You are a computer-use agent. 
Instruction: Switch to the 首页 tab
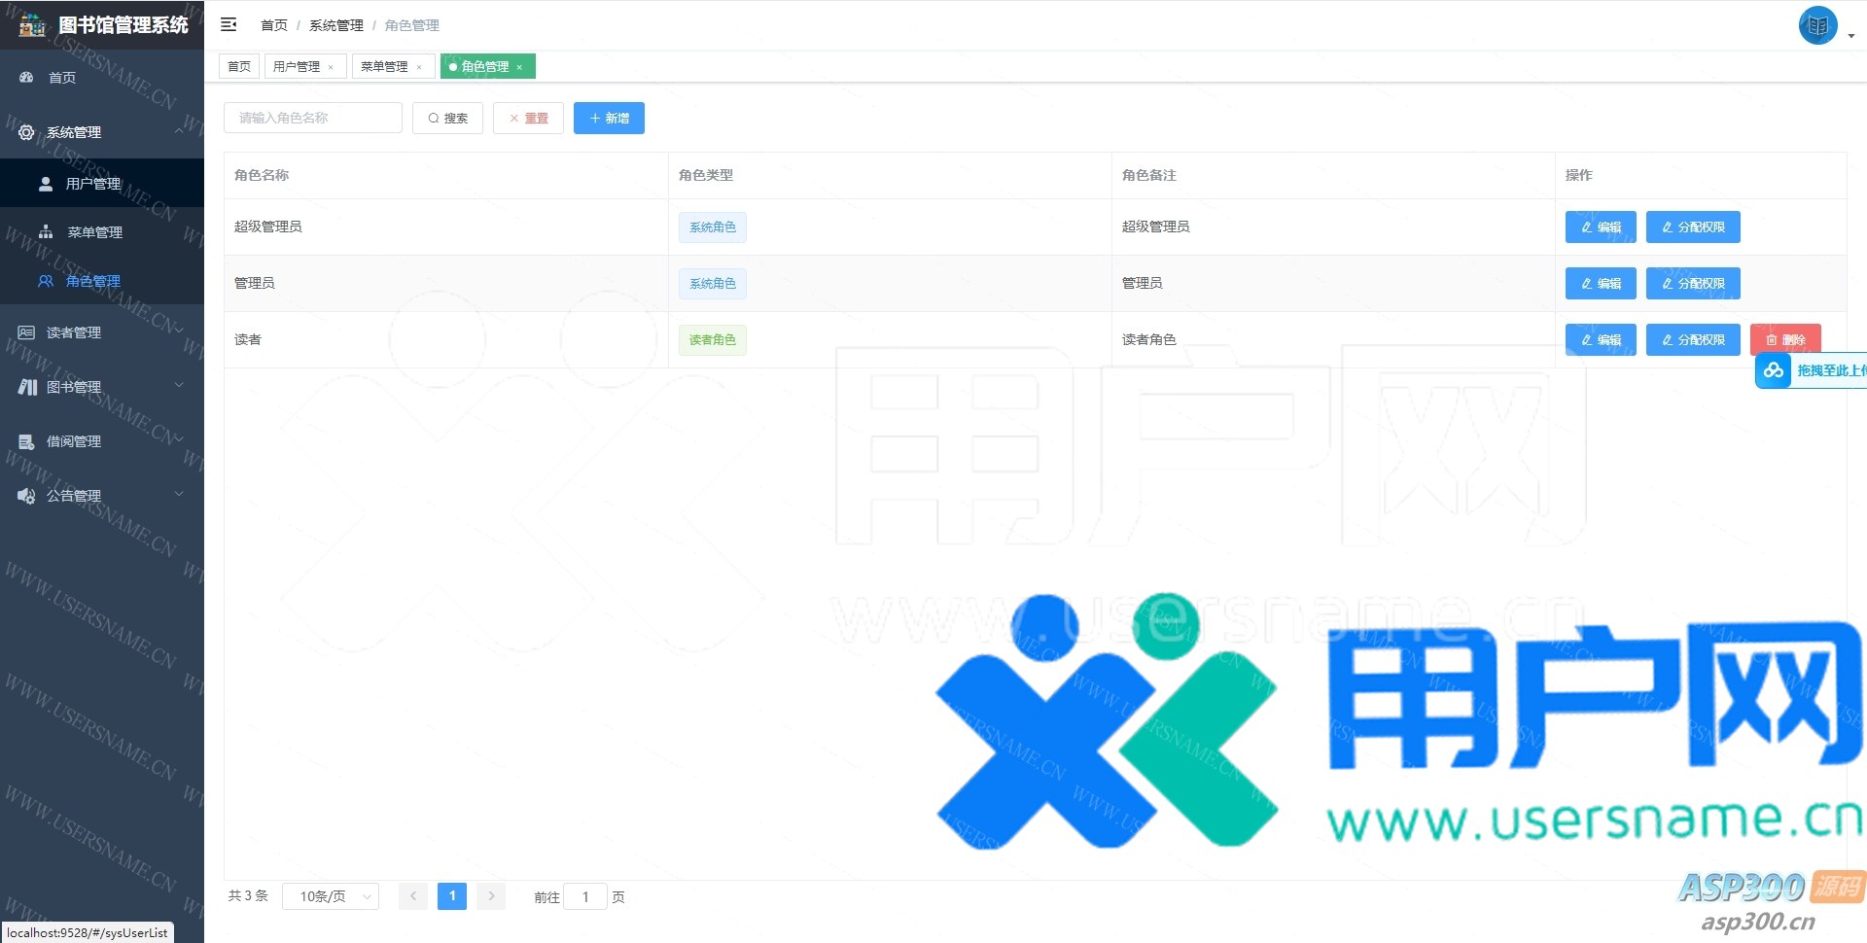click(x=239, y=66)
